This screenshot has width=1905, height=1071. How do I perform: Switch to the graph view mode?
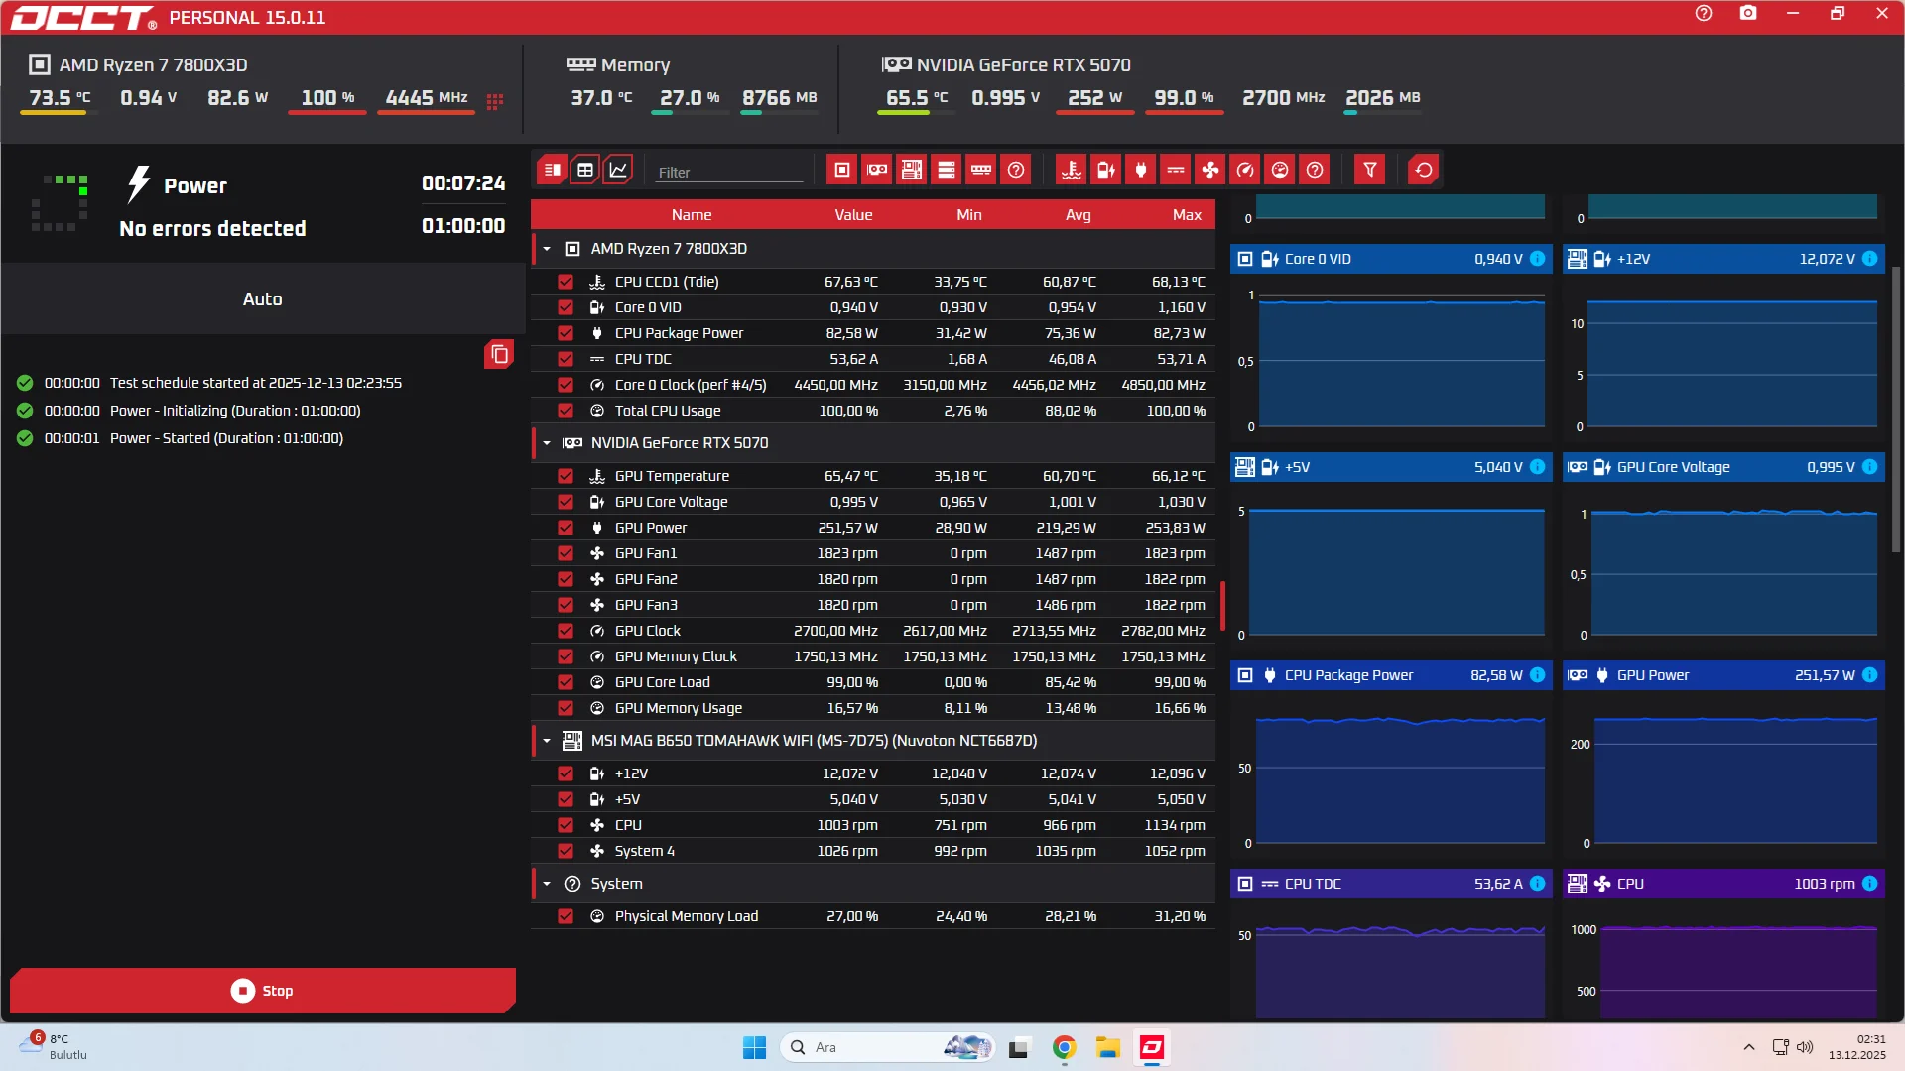618,170
